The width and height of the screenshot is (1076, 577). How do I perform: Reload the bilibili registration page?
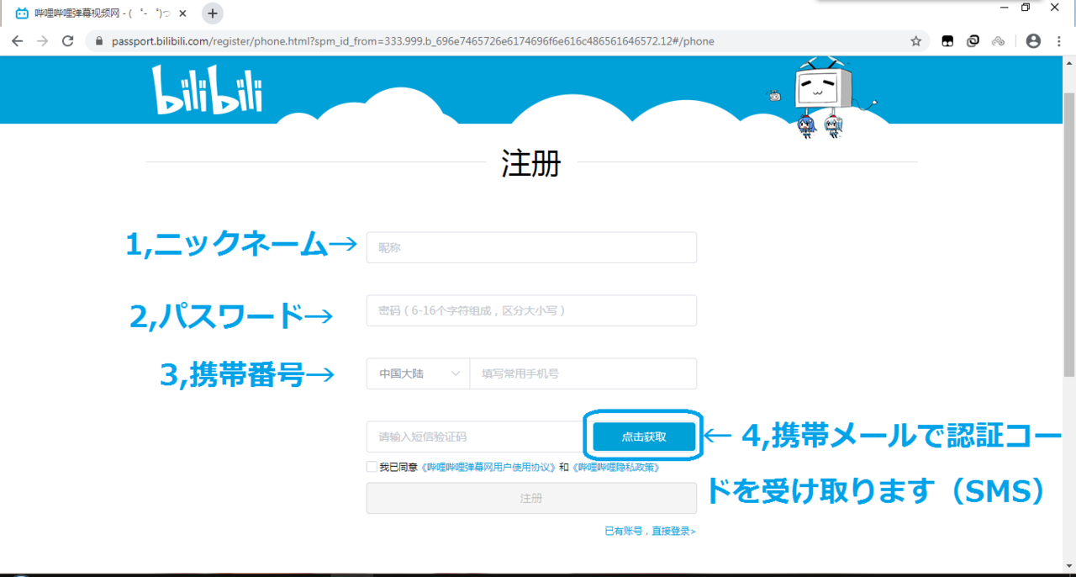pos(68,41)
